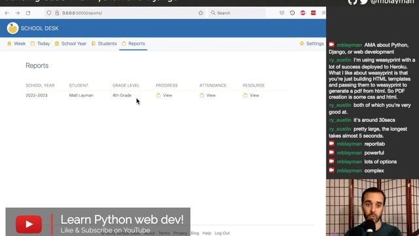Click the Log Out footer link
Viewport: 419px width, 236px height.
[222, 233]
